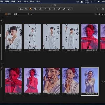Open the 帮助 menu

pyautogui.click(x=38, y=2)
